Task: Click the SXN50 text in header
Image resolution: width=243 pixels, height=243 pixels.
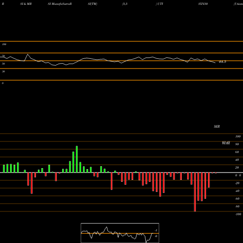Action: pyautogui.click(x=203, y=4)
